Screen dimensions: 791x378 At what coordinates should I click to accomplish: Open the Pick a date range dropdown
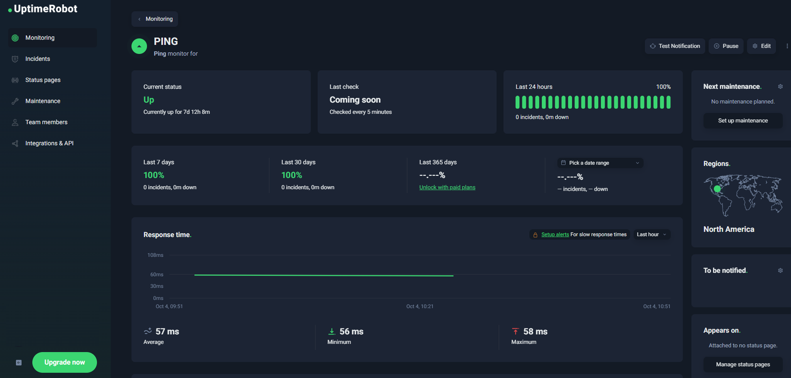click(x=600, y=163)
